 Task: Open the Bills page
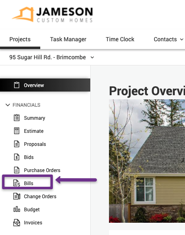(28, 183)
